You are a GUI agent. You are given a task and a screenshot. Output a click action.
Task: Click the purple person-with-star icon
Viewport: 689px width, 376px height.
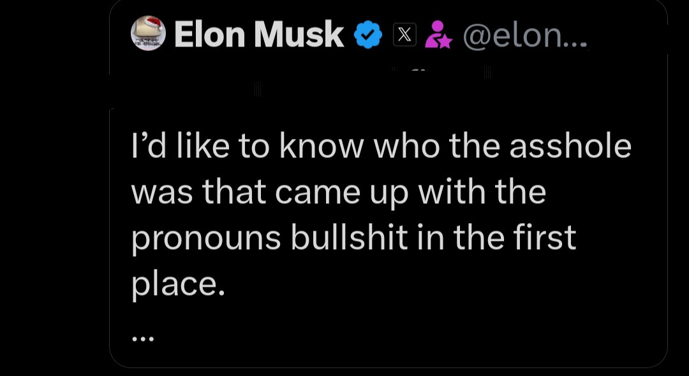pyautogui.click(x=438, y=35)
